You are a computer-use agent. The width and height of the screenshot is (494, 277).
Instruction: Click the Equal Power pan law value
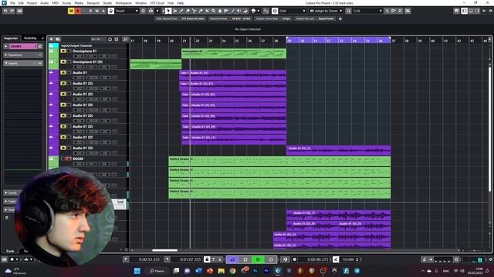coord(326,18)
